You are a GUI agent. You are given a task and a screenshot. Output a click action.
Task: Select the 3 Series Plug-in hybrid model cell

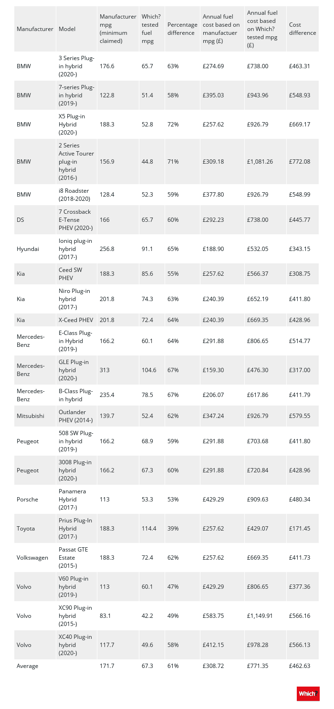click(76, 66)
